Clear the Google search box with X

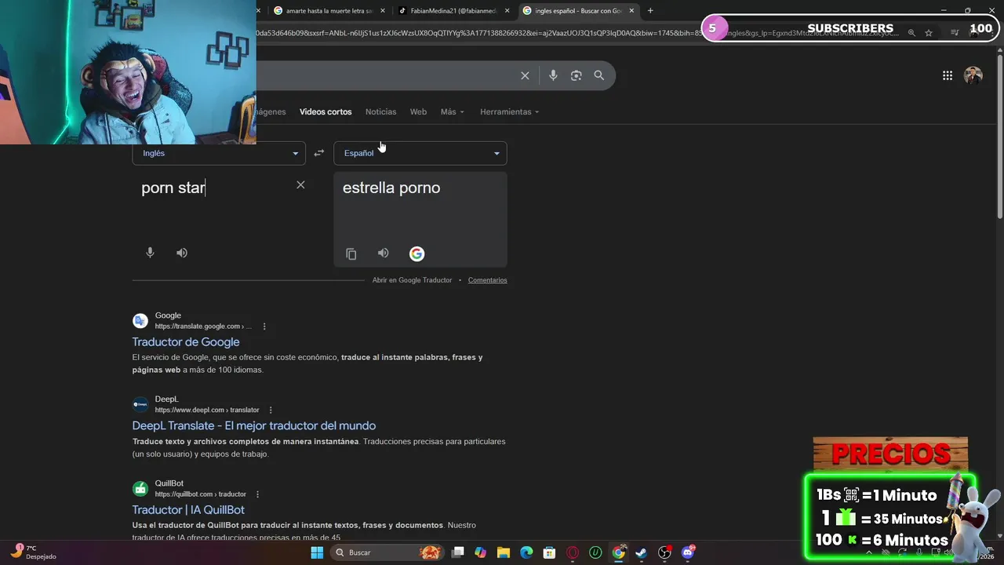[525, 75]
